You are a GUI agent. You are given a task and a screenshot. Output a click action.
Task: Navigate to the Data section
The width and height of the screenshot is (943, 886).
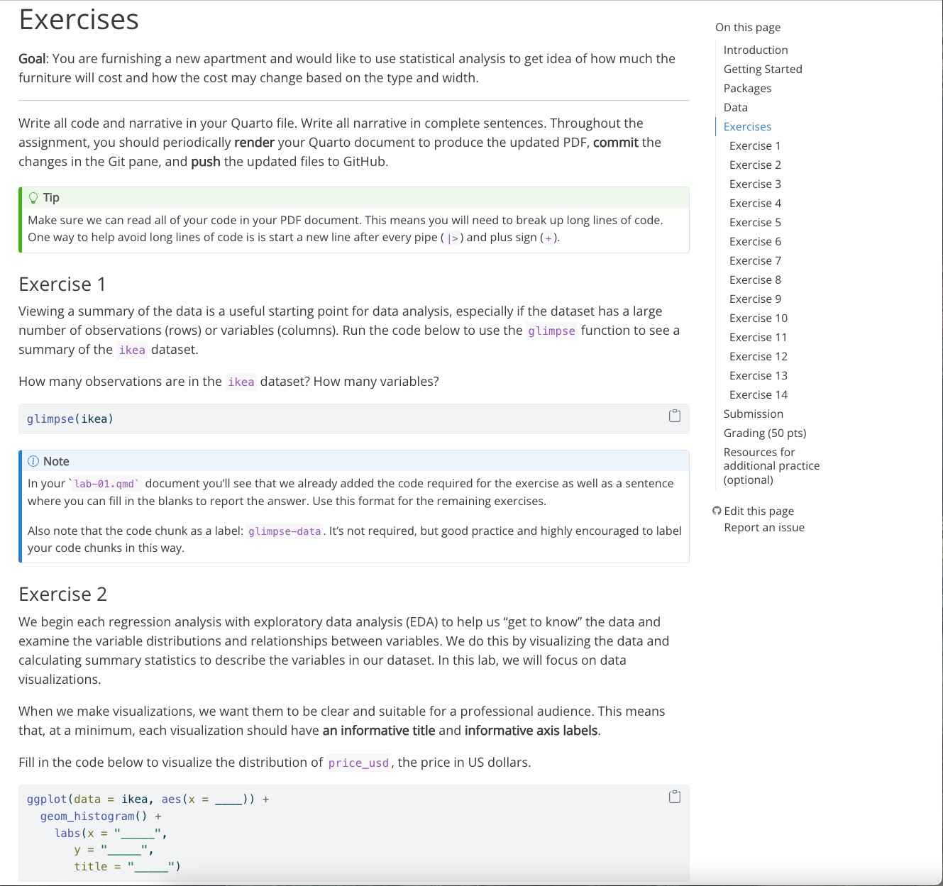(x=735, y=107)
